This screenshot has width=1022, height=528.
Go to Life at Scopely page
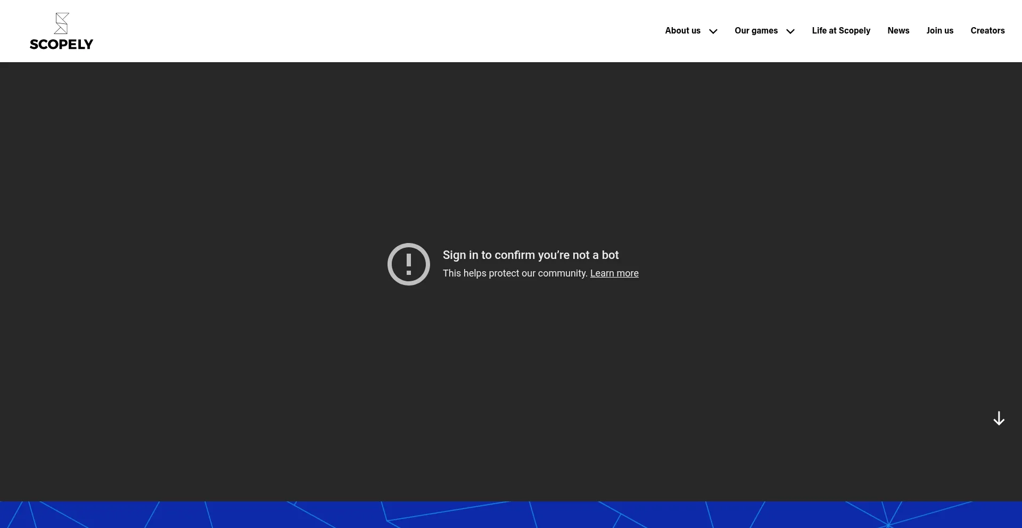(841, 31)
